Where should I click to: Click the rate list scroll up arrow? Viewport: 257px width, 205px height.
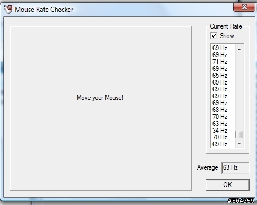pos(240,49)
